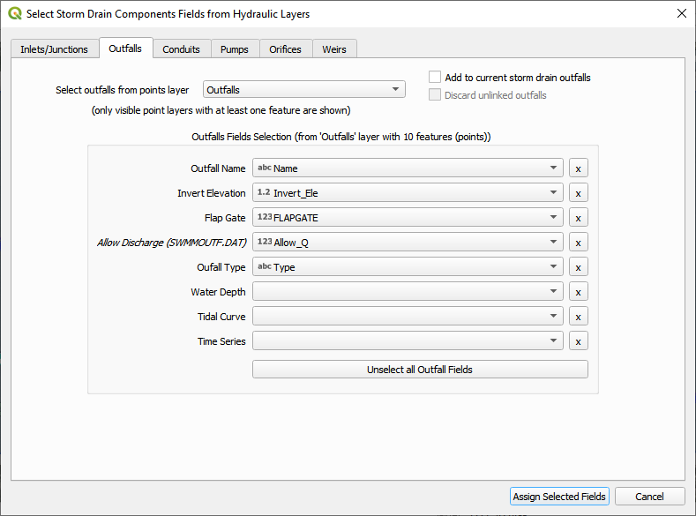This screenshot has height=516, width=696.
Task: Clear the Allow Discharge field with x
Action: tap(578, 243)
